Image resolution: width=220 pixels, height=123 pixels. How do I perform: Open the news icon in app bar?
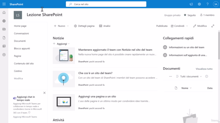click(4, 29)
